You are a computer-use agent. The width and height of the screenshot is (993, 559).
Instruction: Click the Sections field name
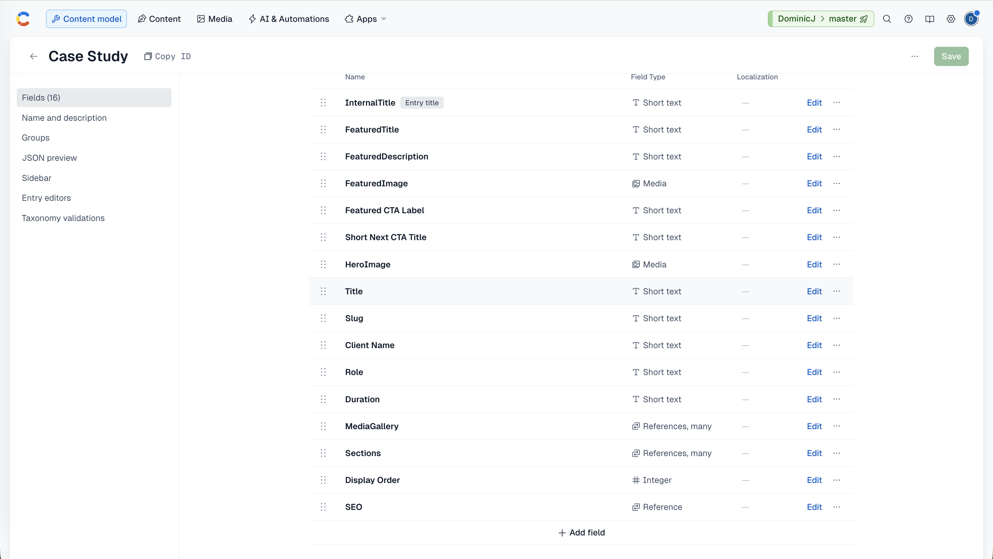point(363,453)
